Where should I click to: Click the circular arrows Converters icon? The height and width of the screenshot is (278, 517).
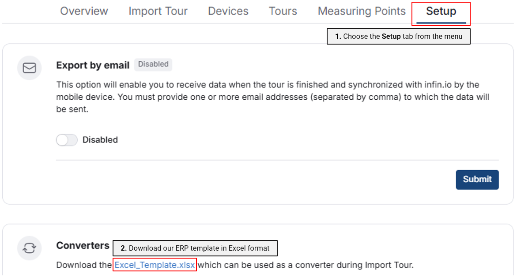coord(29,248)
